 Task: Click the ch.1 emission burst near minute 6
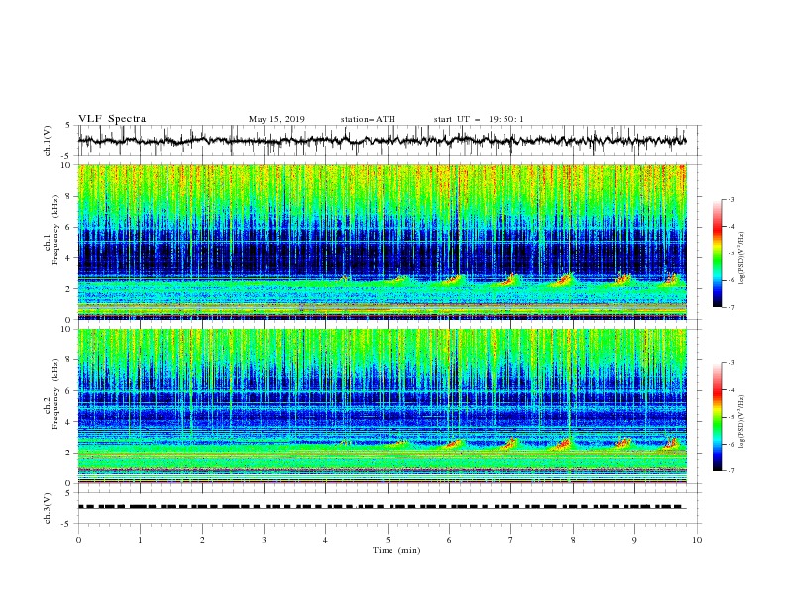pos(455,280)
